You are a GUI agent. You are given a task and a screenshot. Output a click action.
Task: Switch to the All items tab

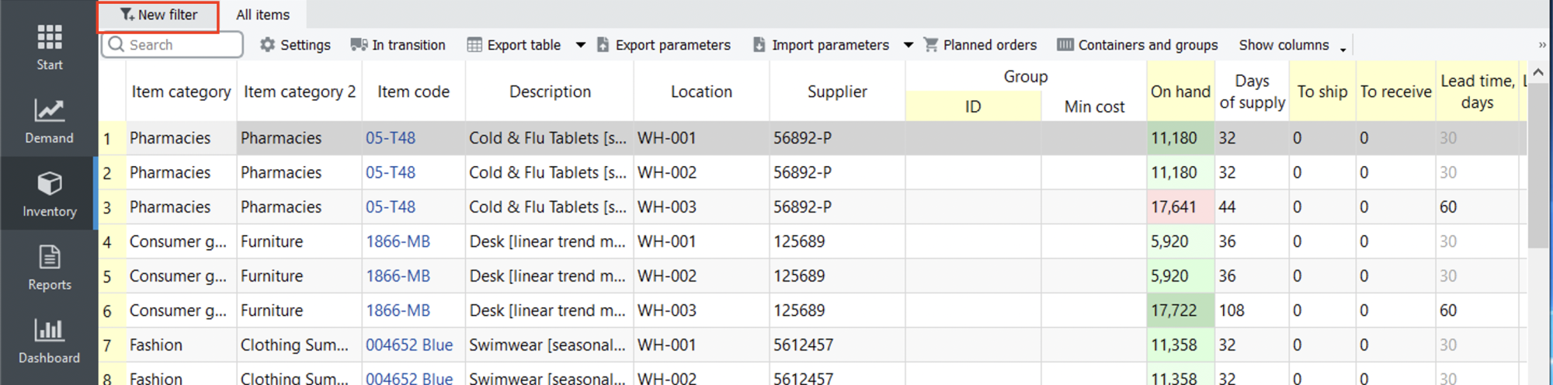coord(262,15)
